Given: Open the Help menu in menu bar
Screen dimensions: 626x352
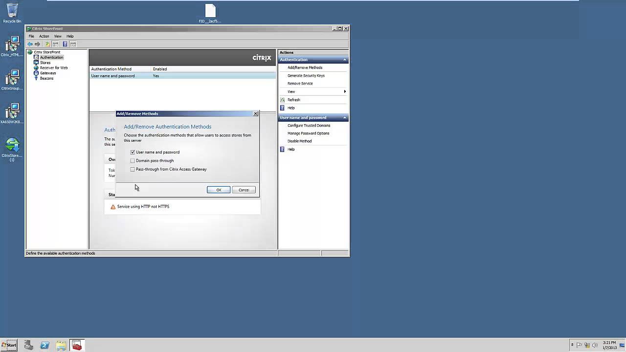Looking at the screenshot, I should [x=70, y=36].
